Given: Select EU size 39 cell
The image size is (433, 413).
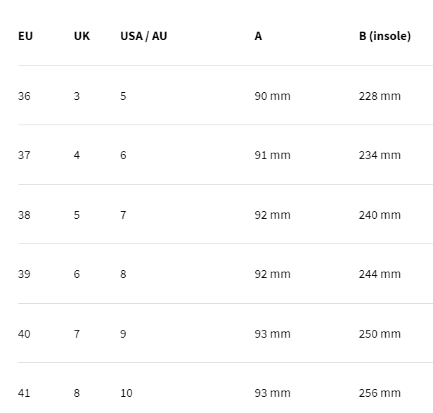Looking at the screenshot, I should tap(25, 274).
